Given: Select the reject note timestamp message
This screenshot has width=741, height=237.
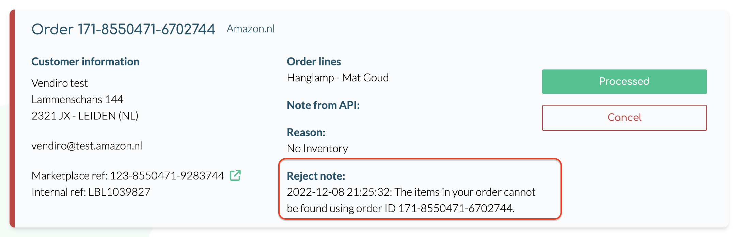Looking at the screenshot, I should tap(411, 200).
